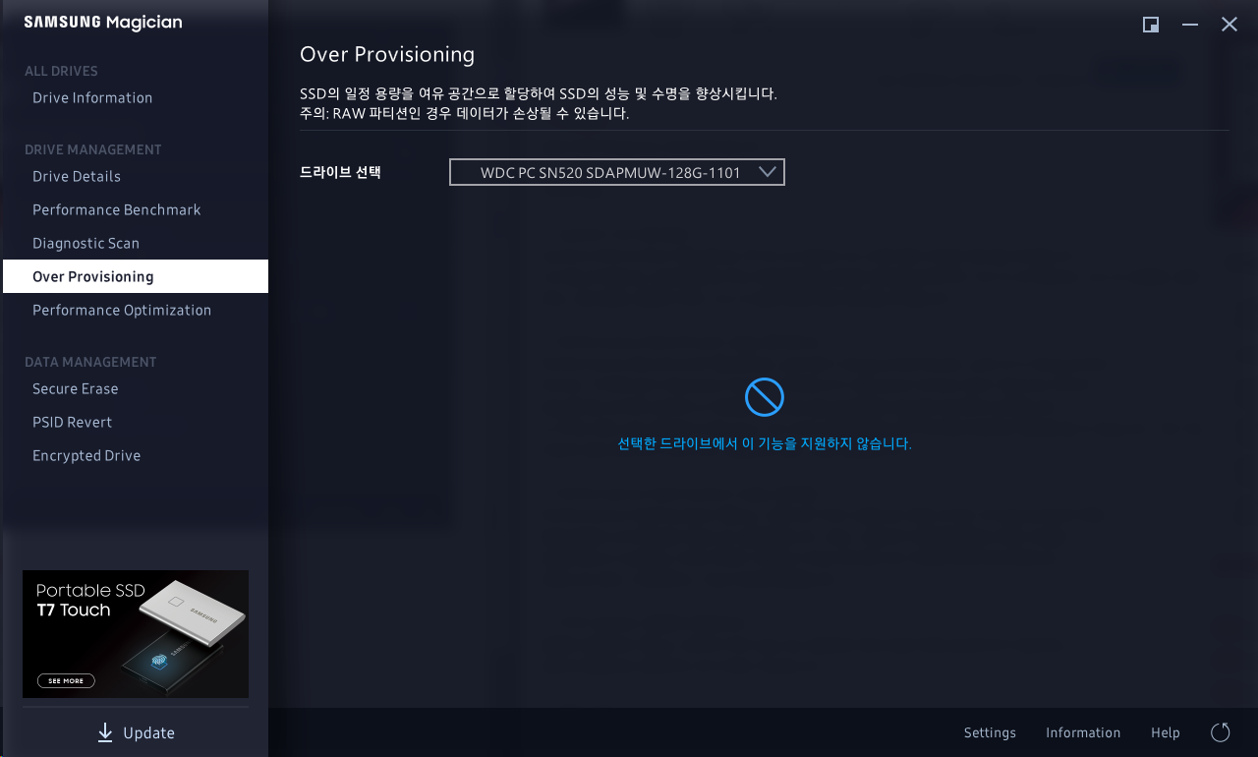Click the dropdown chevron arrow
Viewport: 1258px width, 757px height.
(x=768, y=172)
